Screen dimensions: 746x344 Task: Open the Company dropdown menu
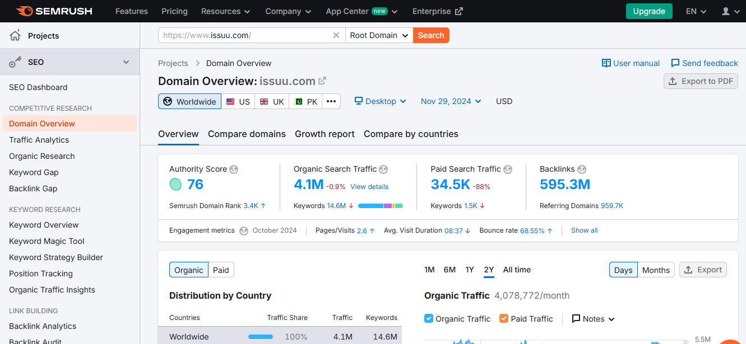(x=288, y=11)
